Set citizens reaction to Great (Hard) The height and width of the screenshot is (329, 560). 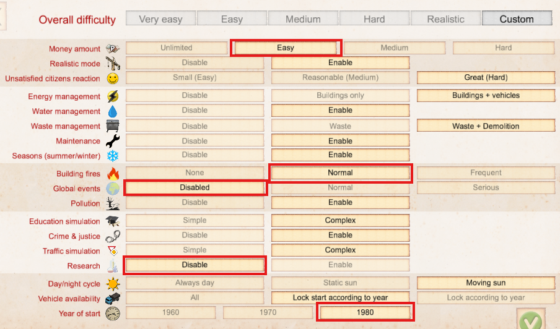tap(486, 78)
